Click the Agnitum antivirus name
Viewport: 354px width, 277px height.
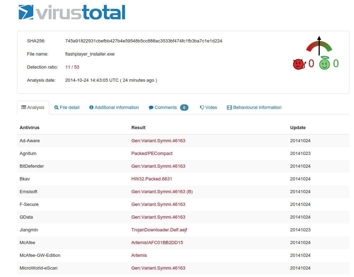click(28, 154)
